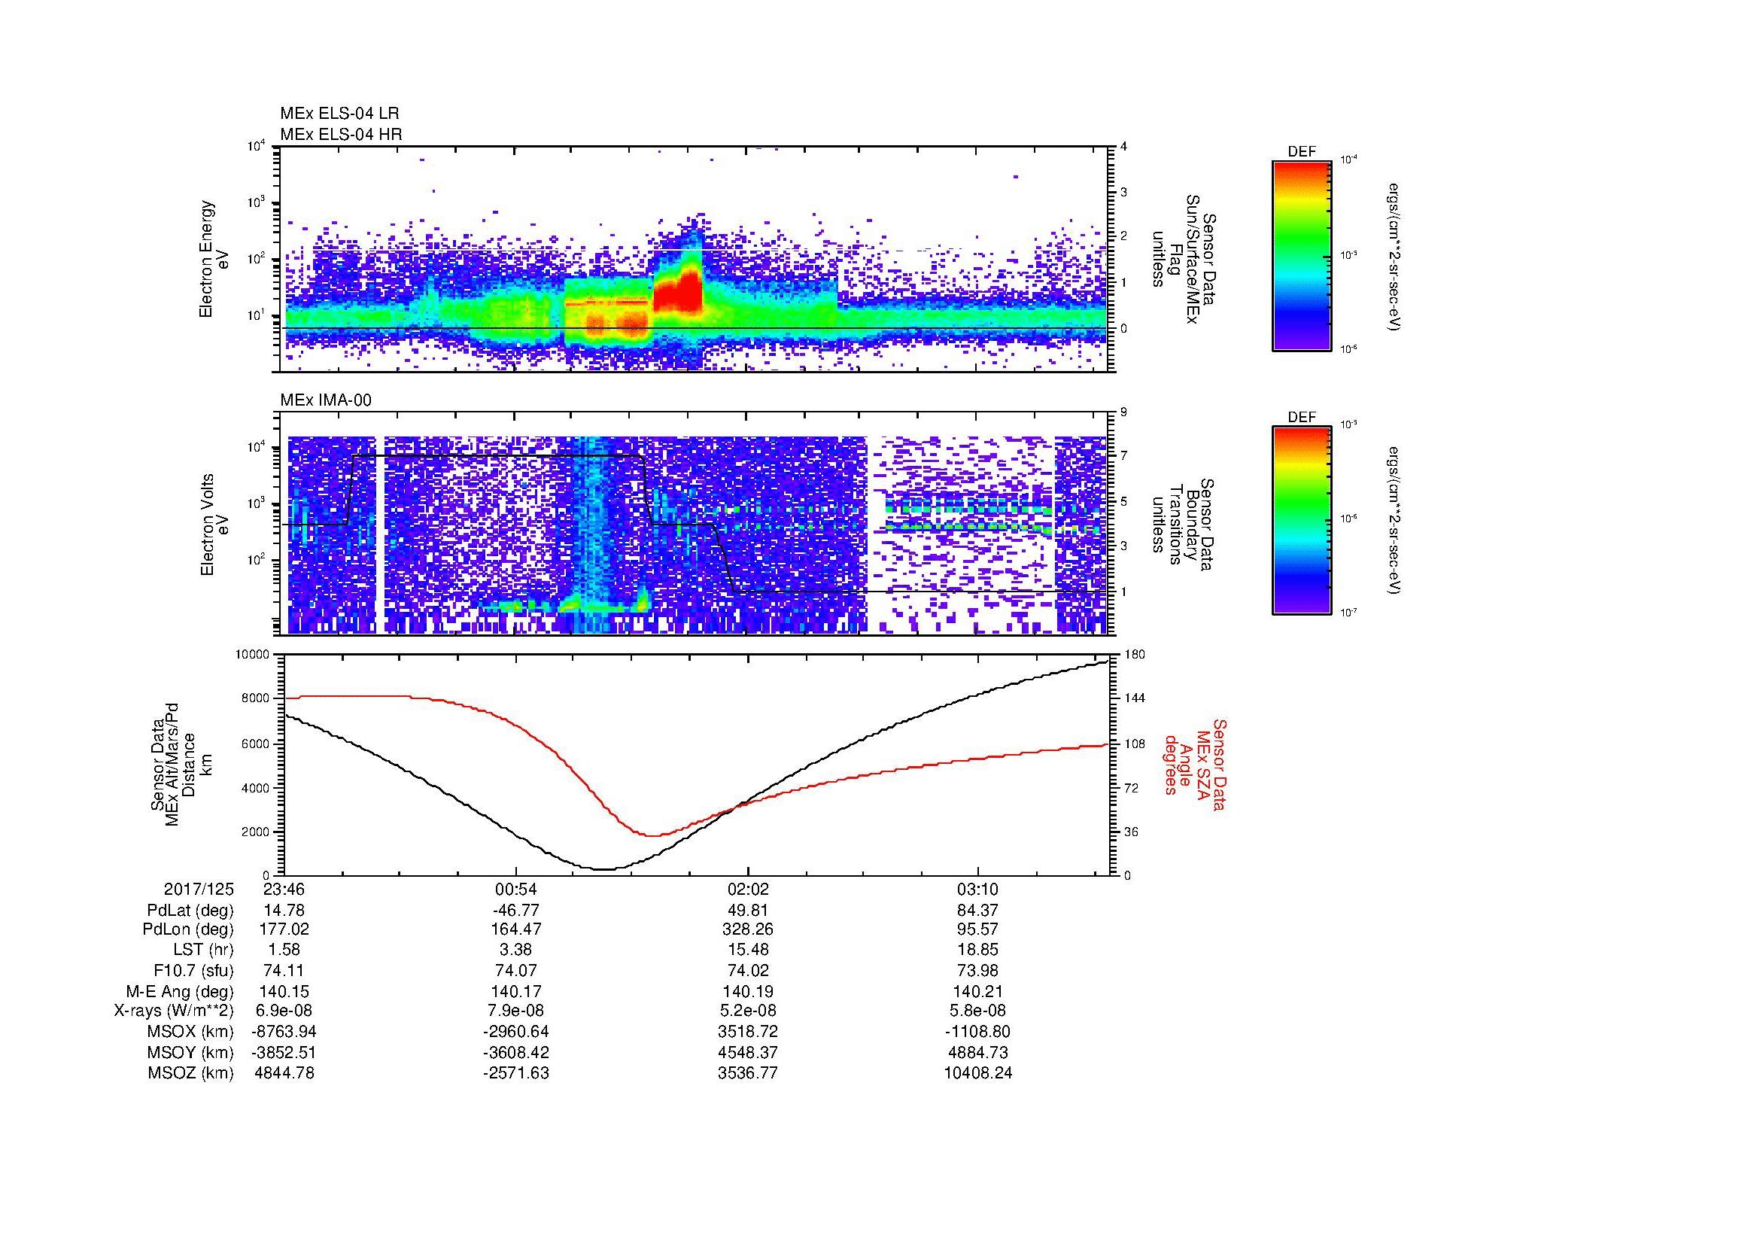Click the 'F10.7 (sfu)' row label

coord(193,970)
